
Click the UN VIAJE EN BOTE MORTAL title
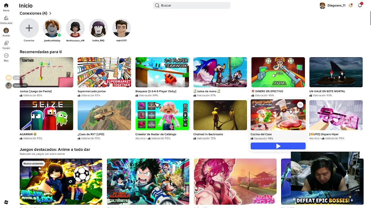point(328,91)
